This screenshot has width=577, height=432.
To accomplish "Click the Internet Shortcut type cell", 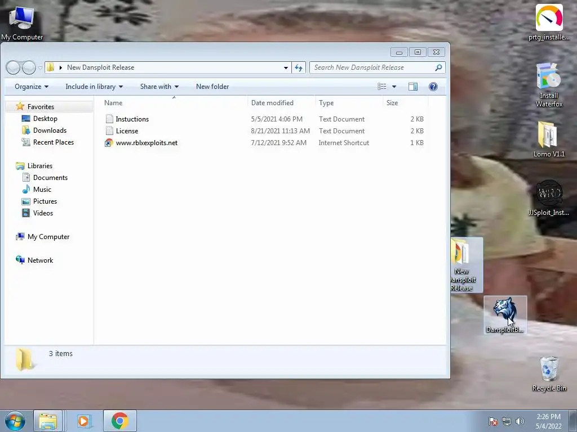I will 344,143.
